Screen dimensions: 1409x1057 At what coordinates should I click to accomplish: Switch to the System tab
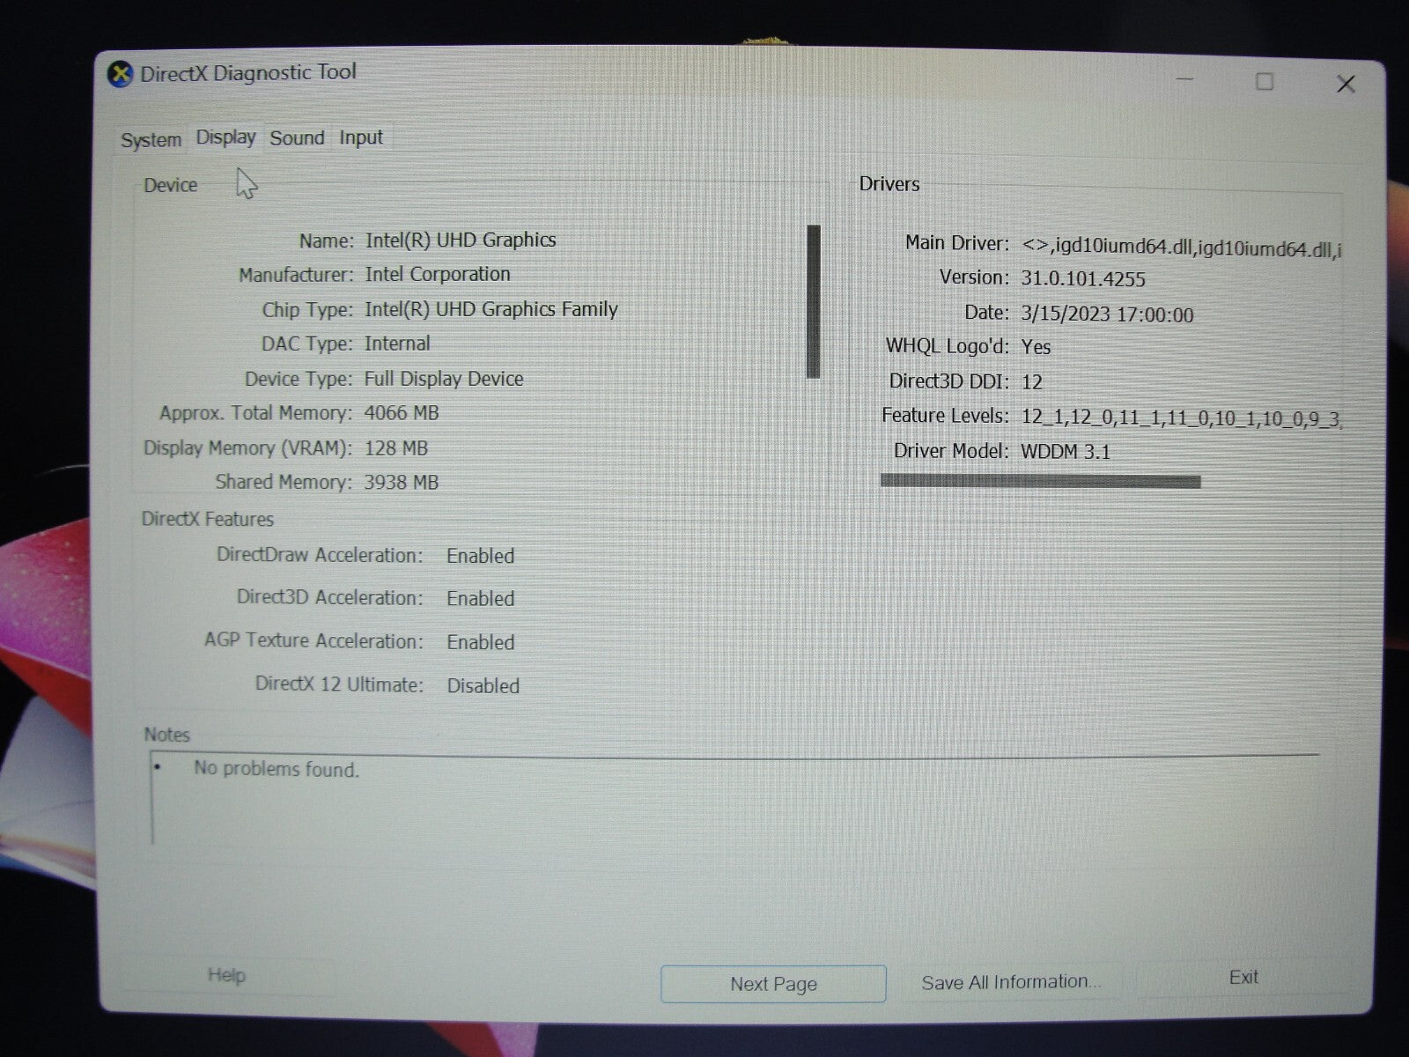tap(151, 140)
